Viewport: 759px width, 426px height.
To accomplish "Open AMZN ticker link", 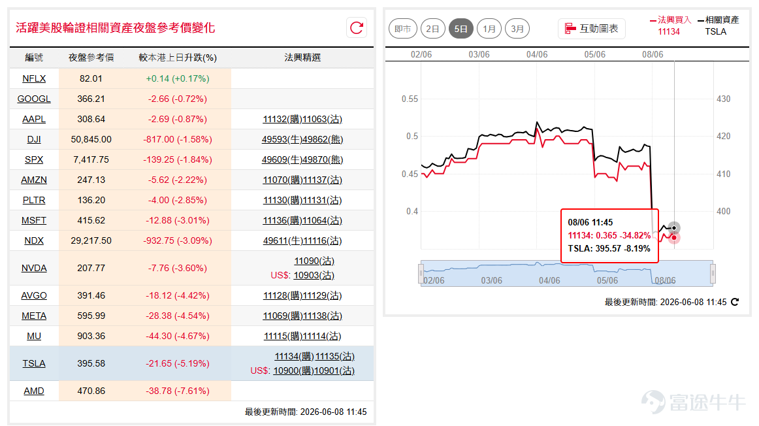I will click(34, 180).
